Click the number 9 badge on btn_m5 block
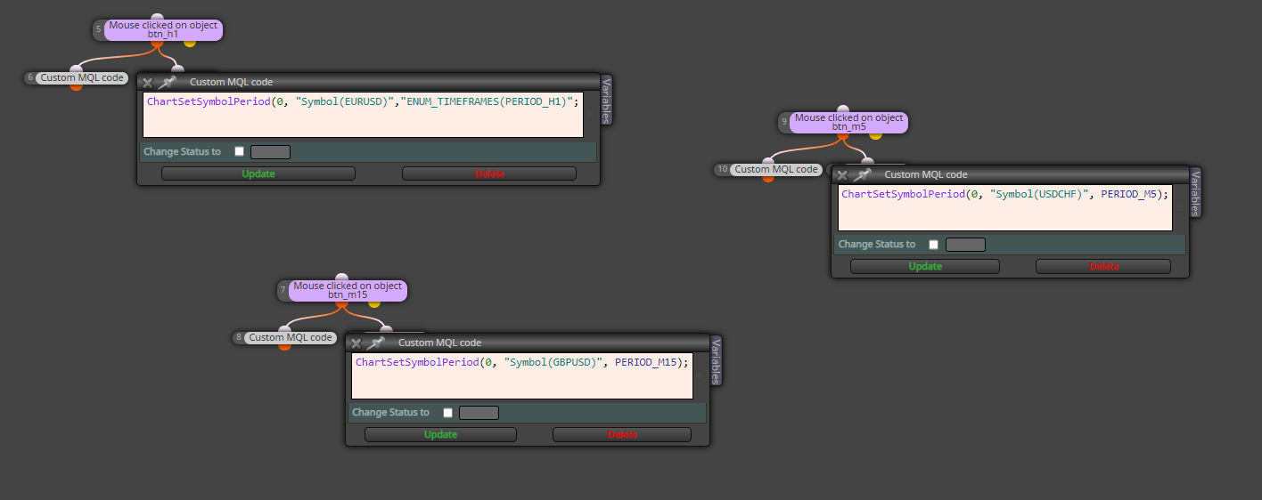This screenshot has width=1262, height=500. 783,122
